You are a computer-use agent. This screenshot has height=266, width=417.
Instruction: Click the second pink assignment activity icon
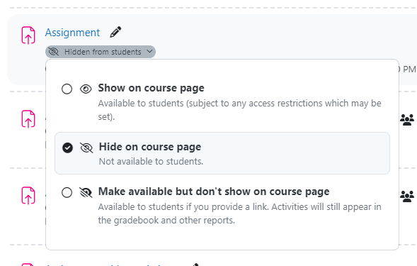(28, 119)
